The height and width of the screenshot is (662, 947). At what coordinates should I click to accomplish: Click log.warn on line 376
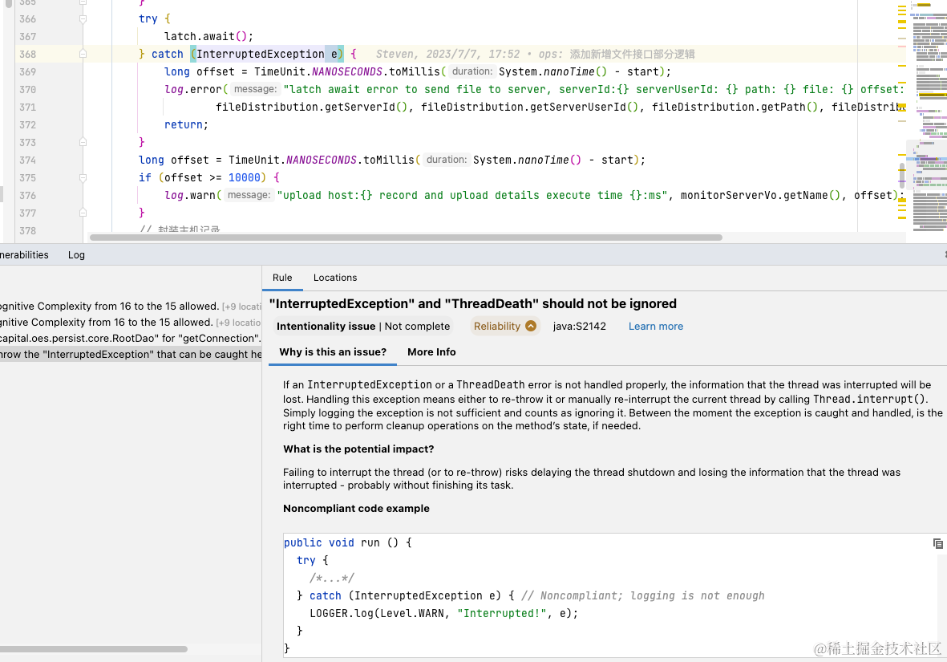190,195
